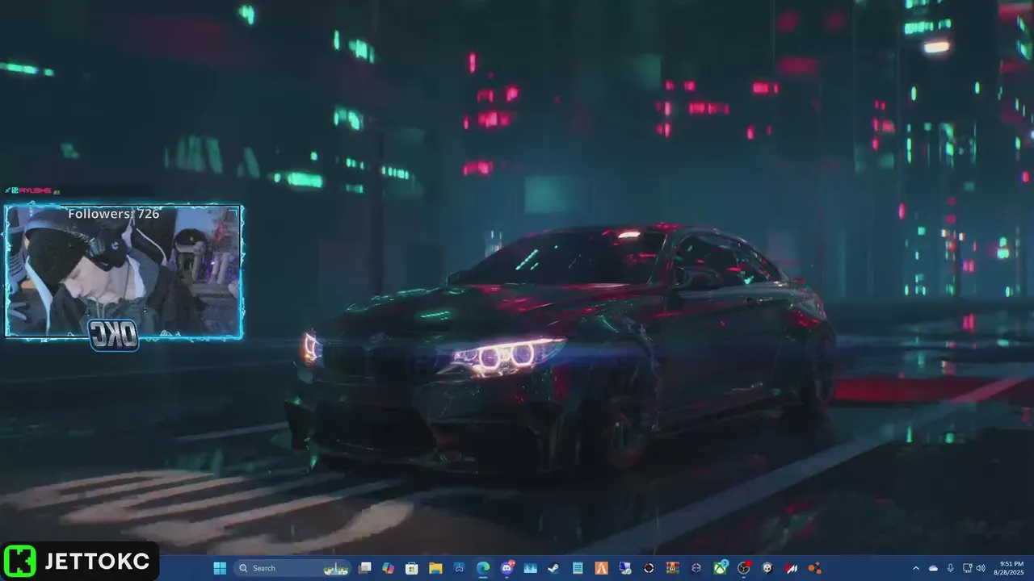The width and height of the screenshot is (1034, 581).
Task: Open Microsoft Store from the taskbar
Action: pyautogui.click(x=411, y=568)
